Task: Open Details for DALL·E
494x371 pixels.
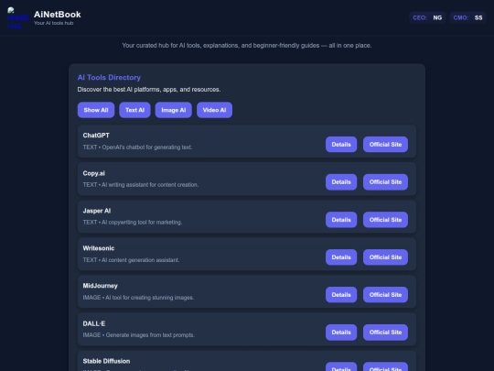Action: 341,333
